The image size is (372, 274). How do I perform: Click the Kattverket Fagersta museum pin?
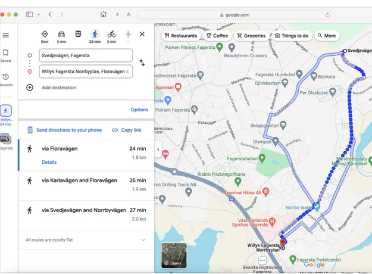[x=200, y=76]
